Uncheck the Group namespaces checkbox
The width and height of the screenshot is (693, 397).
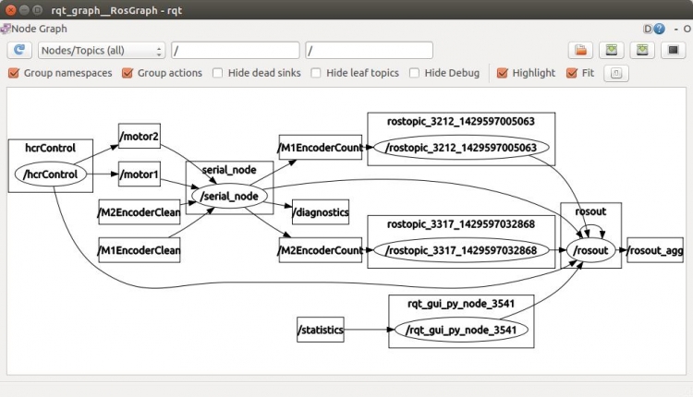coord(14,73)
